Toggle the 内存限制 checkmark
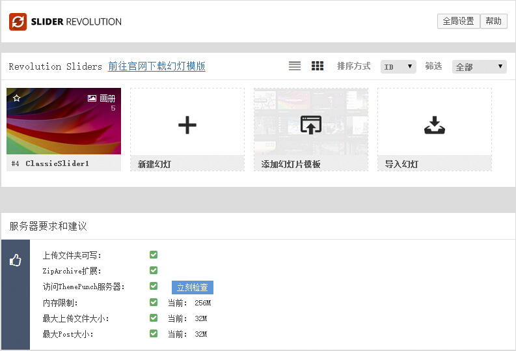The height and width of the screenshot is (351, 516). [154, 302]
